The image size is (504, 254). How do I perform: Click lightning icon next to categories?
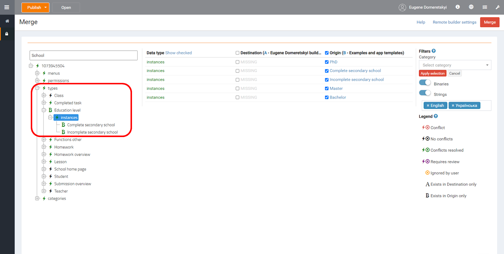44,198
